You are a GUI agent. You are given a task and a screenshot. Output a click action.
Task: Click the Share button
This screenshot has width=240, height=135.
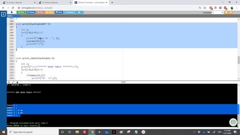pyautogui.click(x=49, y=12)
